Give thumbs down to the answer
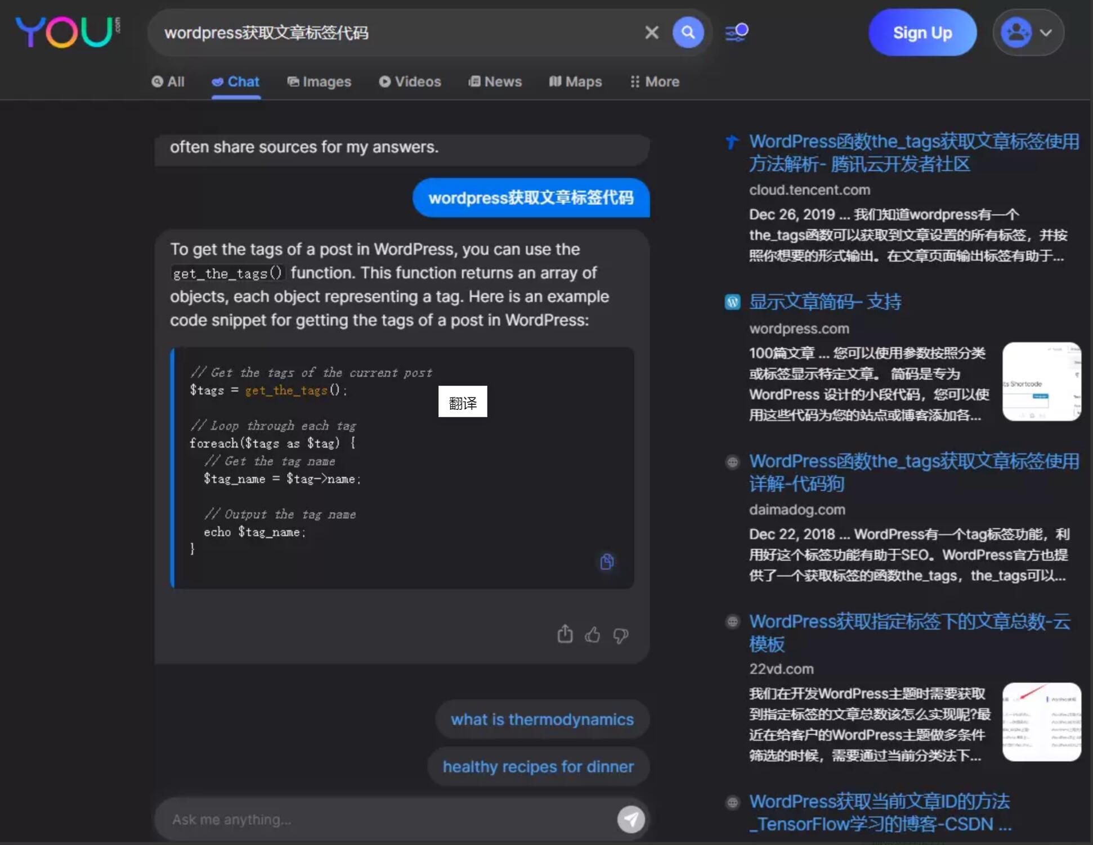This screenshot has height=845, width=1093. [x=620, y=635]
